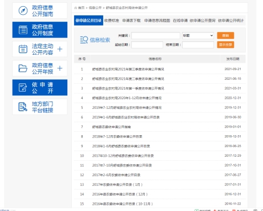263x211 pixels.
Task: Click the calendar icon of 法定主动公开内容
Action: 23,49
